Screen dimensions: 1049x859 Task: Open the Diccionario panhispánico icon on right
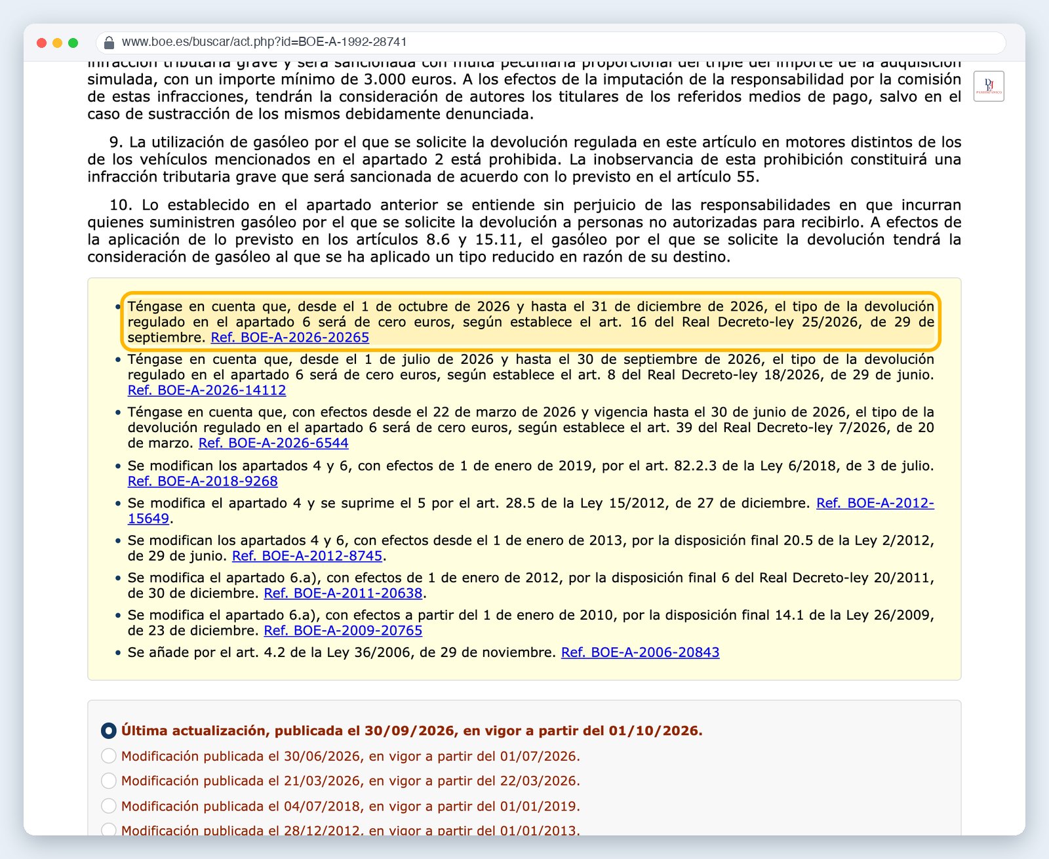click(989, 86)
